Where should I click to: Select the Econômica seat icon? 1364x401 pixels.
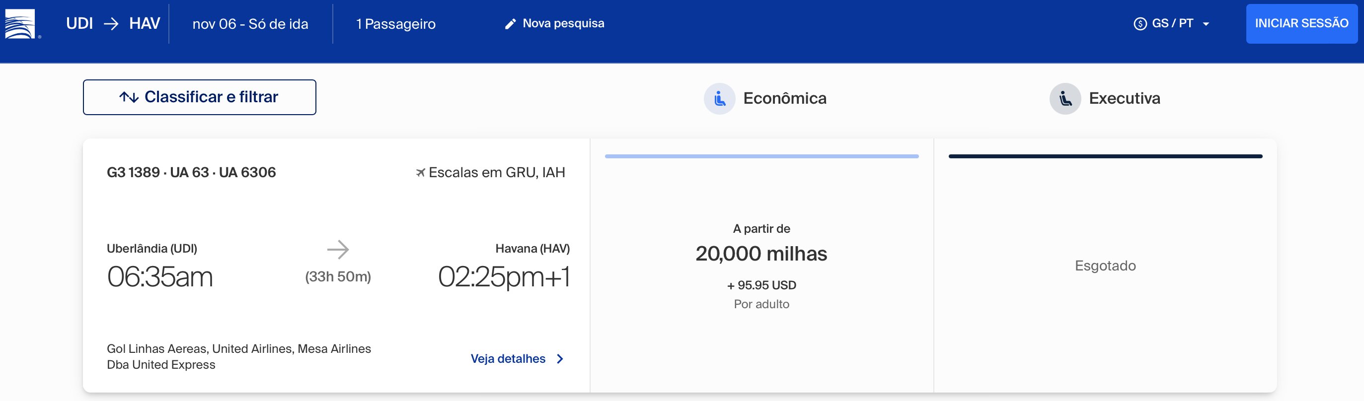pos(719,98)
